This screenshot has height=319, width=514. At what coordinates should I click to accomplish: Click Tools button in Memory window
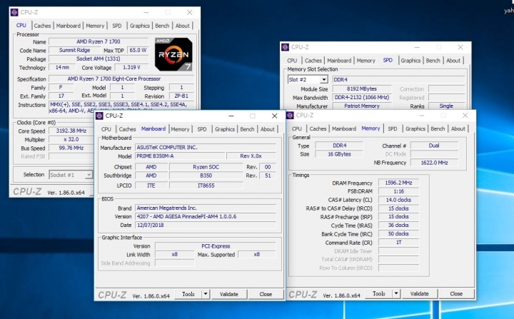[379, 293]
